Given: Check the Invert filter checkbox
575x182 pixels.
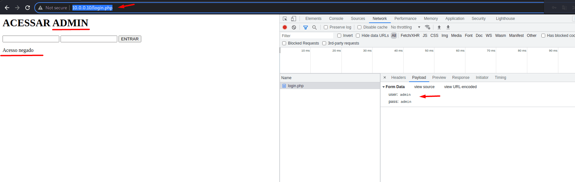Looking at the screenshot, I should coord(339,36).
